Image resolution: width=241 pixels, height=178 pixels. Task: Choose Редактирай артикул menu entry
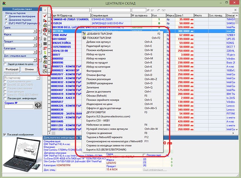point(122,46)
